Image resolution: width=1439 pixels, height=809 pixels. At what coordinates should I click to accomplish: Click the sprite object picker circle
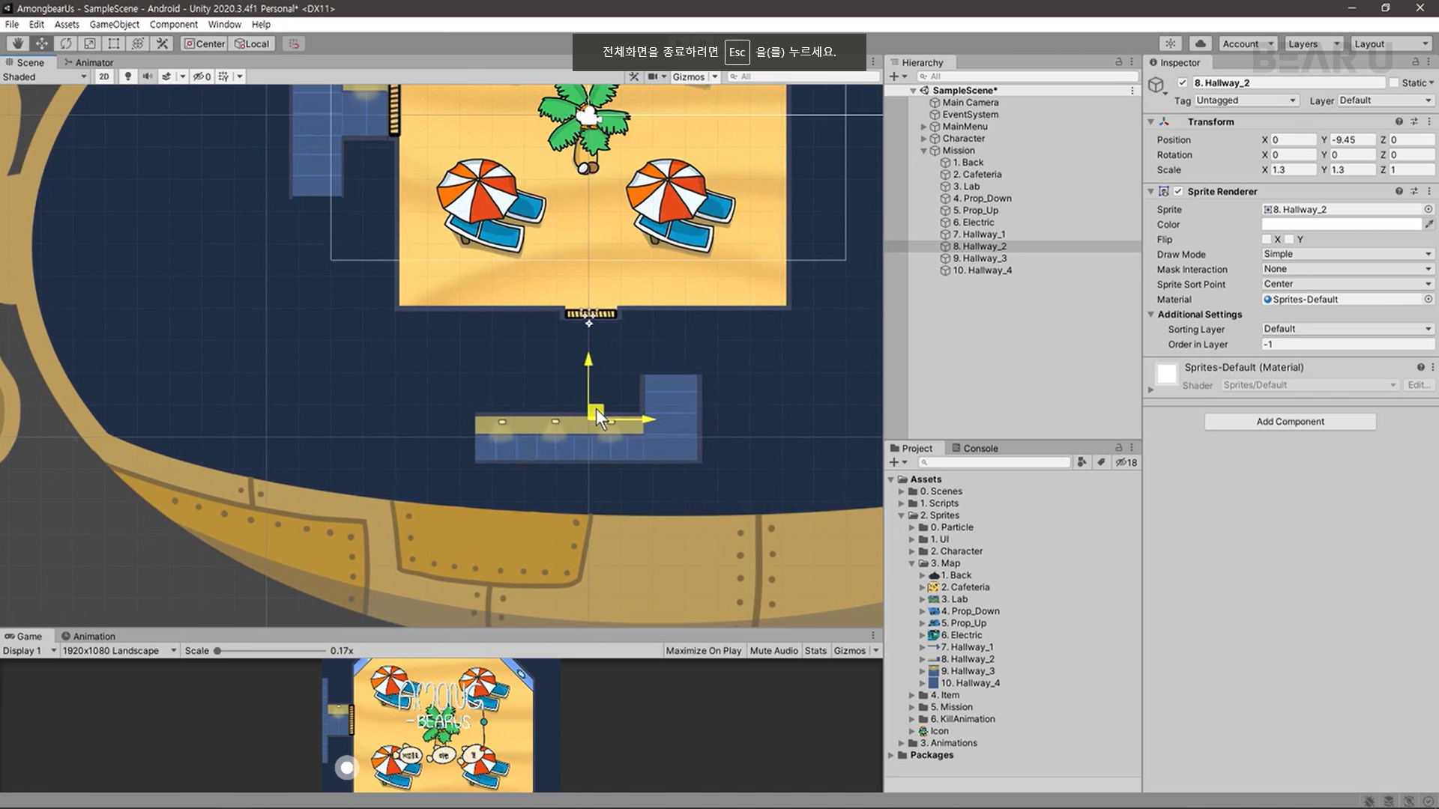click(x=1429, y=210)
